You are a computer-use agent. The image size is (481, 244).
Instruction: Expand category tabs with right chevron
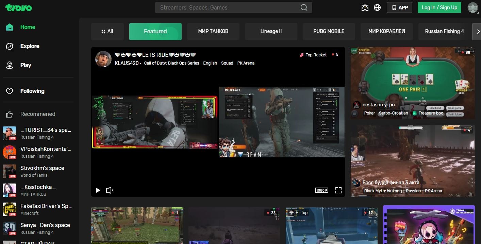[477, 31]
